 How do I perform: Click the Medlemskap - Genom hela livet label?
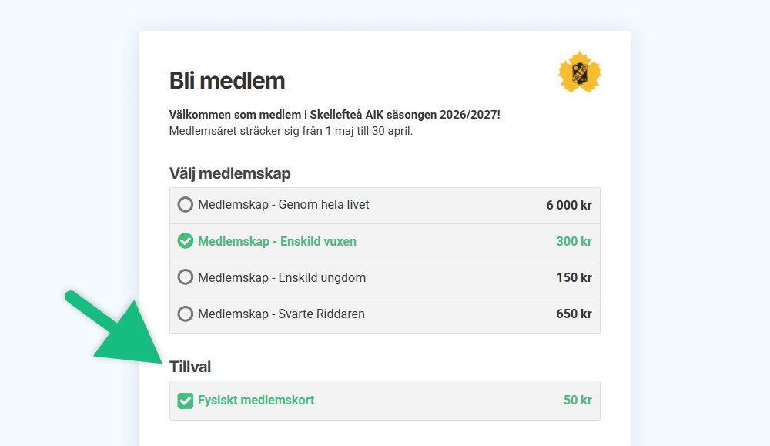(283, 205)
